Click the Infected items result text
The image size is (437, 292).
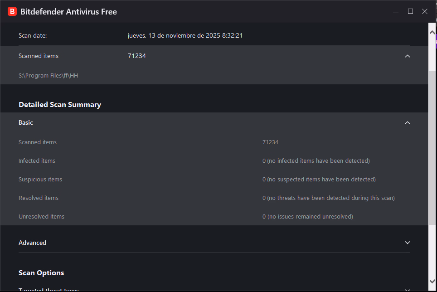pyautogui.click(x=316, y=161)
